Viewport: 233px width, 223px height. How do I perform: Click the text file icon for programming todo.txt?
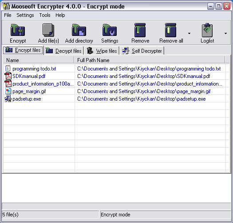pyautogui.click(x=8, y=68)
